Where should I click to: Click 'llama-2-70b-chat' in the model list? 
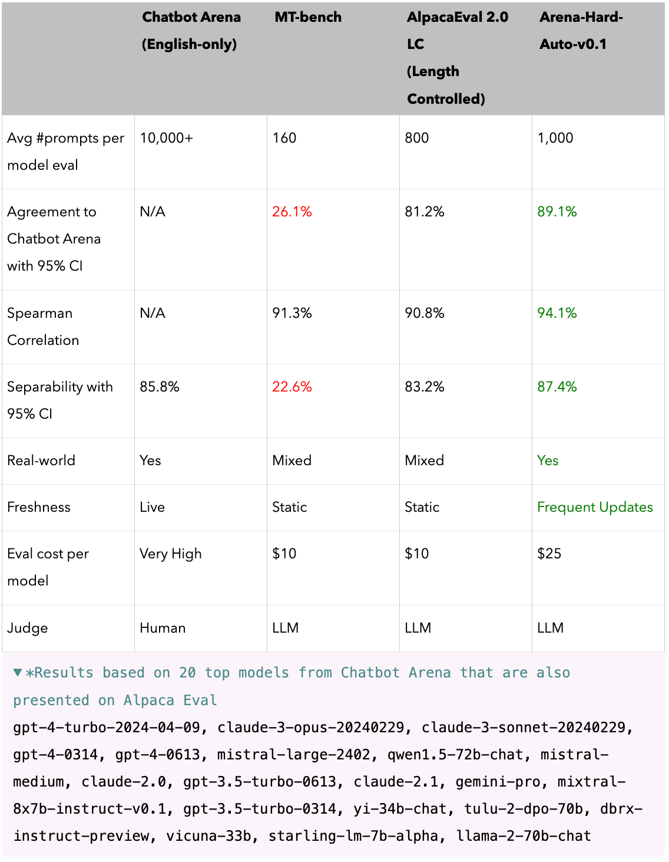(x=524, y=836)
